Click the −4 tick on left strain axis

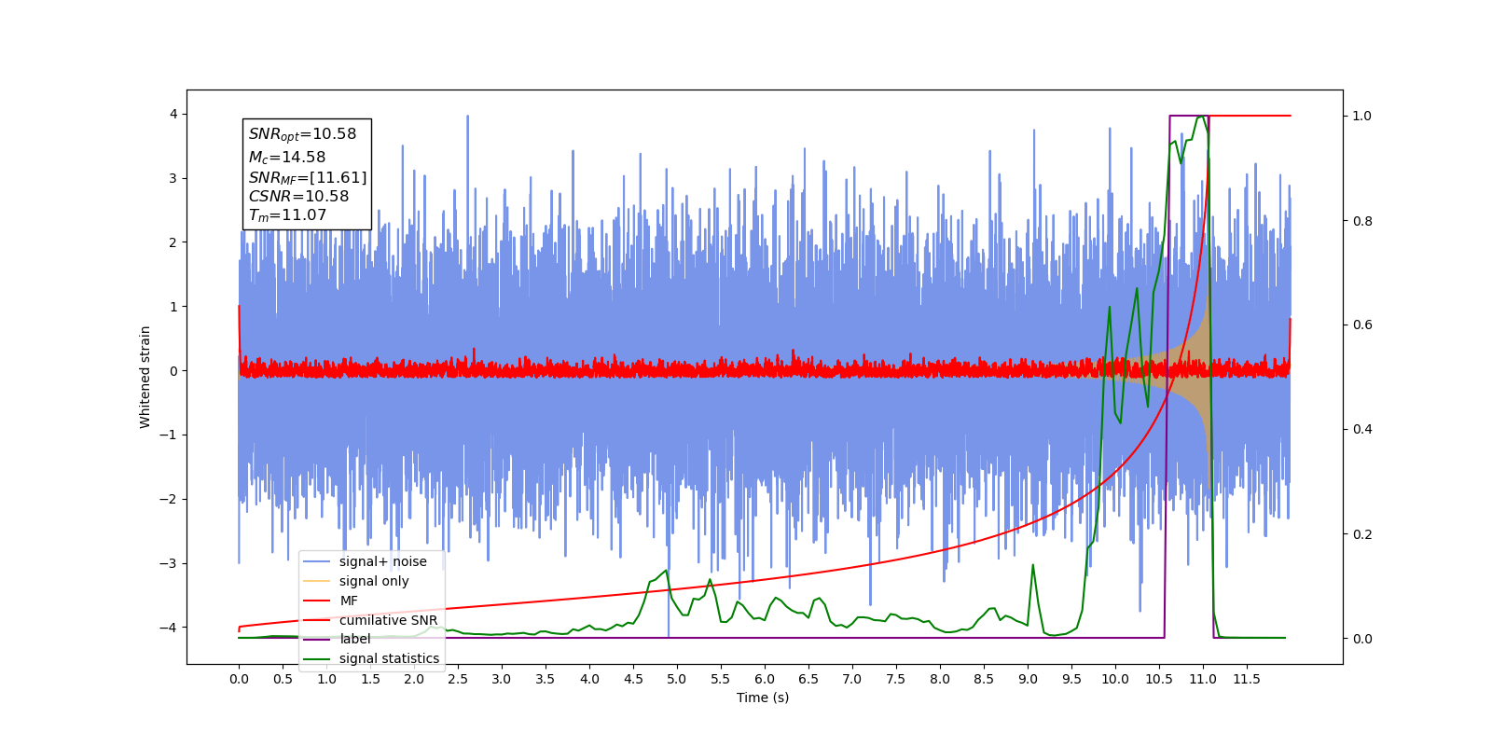point(170,627)
